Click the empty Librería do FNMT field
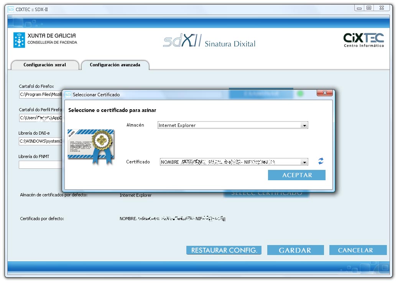398x283 pixels. click(x=41, y=165)
